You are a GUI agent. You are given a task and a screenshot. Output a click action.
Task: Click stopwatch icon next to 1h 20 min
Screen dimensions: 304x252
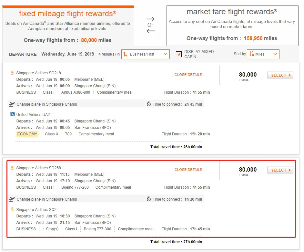pyautogui.click(x=149, y=199)
